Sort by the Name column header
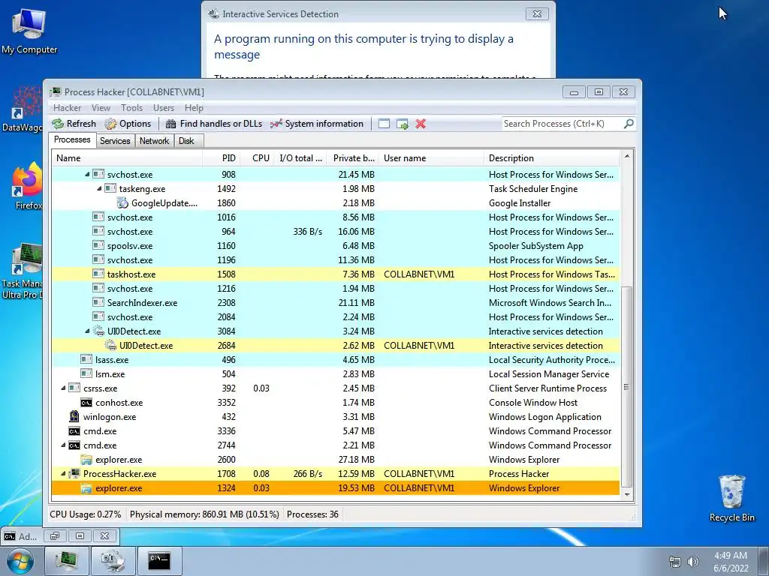Image resolution: width=769 pixels, height=576 pixels. click(x=127, y=158)
